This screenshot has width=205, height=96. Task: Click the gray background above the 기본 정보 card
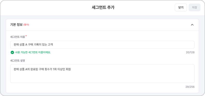(102, 18)
